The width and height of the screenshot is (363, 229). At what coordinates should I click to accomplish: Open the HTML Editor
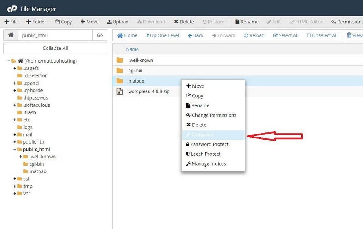click(x=306, y=22)
